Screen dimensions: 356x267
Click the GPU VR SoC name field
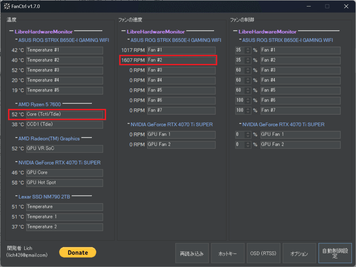[x=65, y=148]
